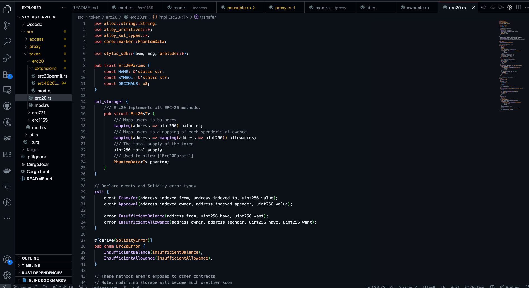Open the Docker view icon
Image resolution: width=529 pixels, height=288 pixels.
click(x=7, y=170)
